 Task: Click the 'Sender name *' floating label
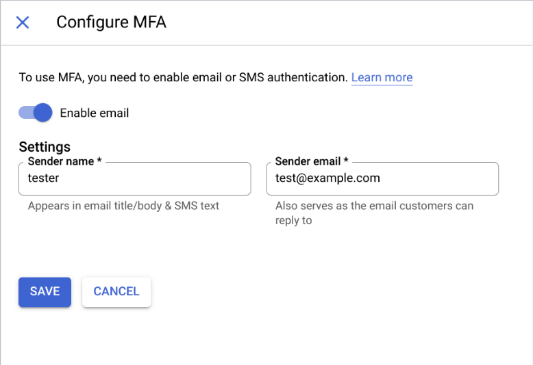pyautogui.click(x=65, y=162)
